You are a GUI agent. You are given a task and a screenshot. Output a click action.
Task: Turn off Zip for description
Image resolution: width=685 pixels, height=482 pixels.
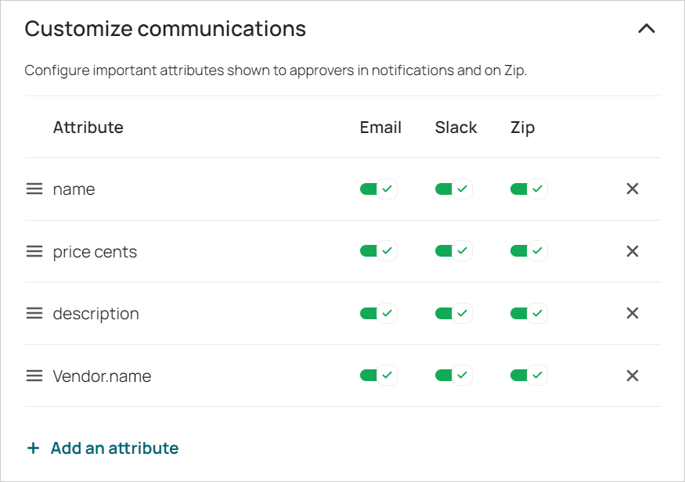(529, 313)
